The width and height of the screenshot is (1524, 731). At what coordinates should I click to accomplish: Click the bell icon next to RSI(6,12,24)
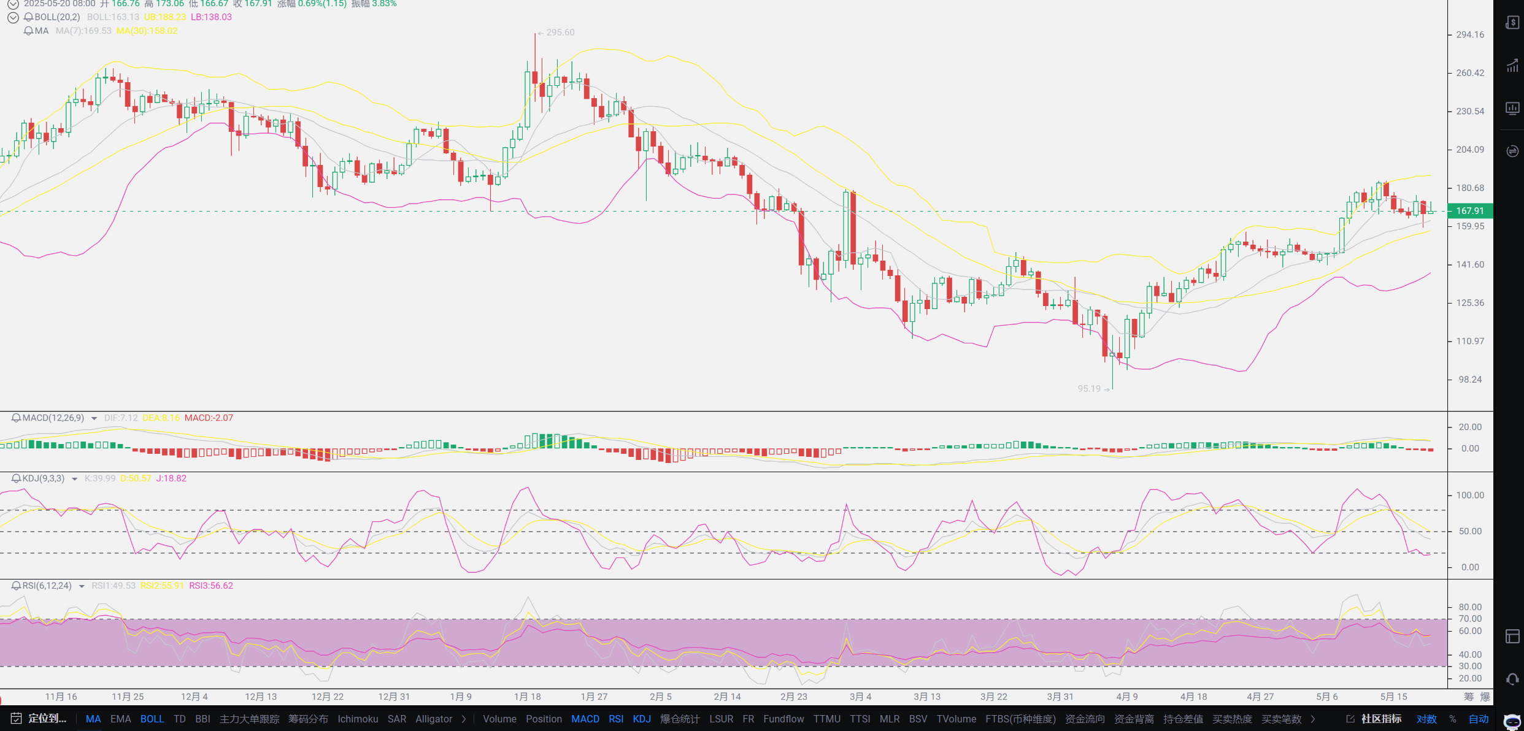coord(17,586)
